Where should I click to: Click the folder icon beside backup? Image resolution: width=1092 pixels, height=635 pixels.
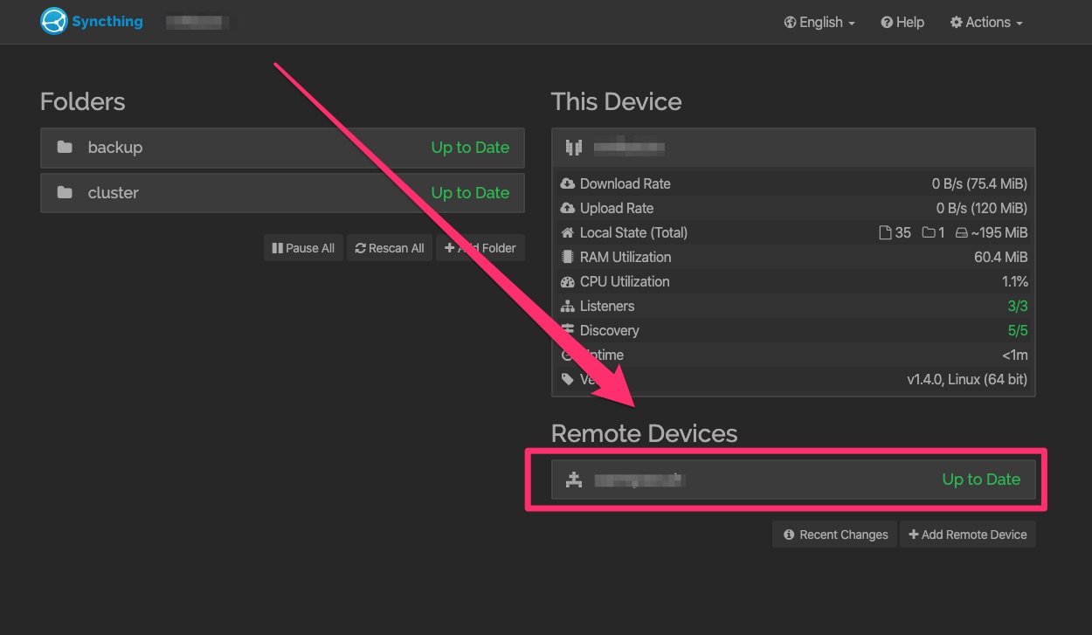(x=65, y=148)
